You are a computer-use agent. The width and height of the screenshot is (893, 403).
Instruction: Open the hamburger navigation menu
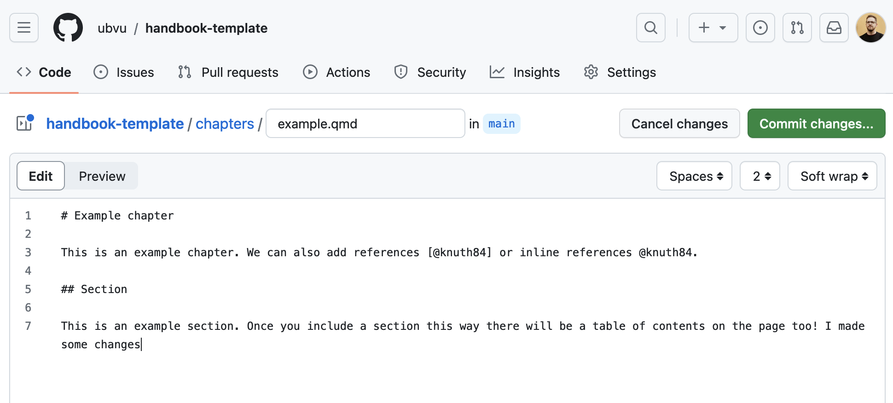pyautogui.click(x=24, y=28)
